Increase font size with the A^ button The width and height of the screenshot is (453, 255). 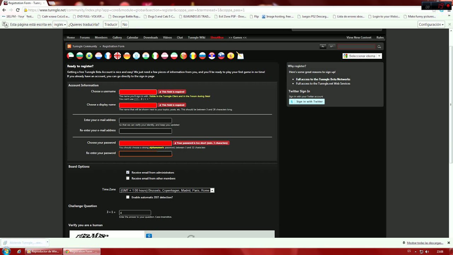pos(332,46)
